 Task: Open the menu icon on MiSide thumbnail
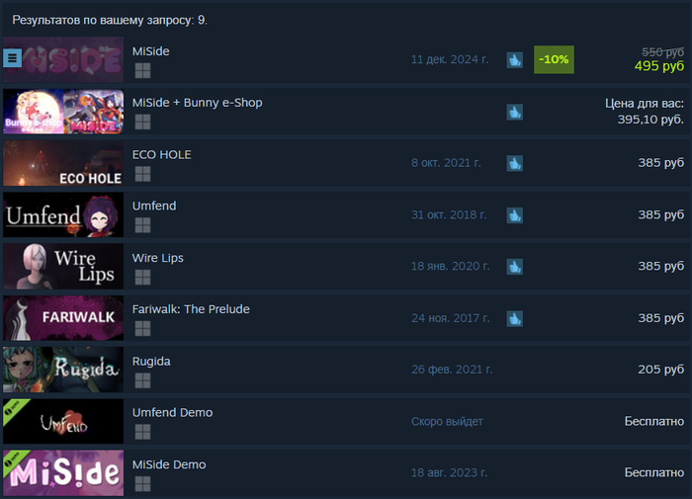[12, 57]
